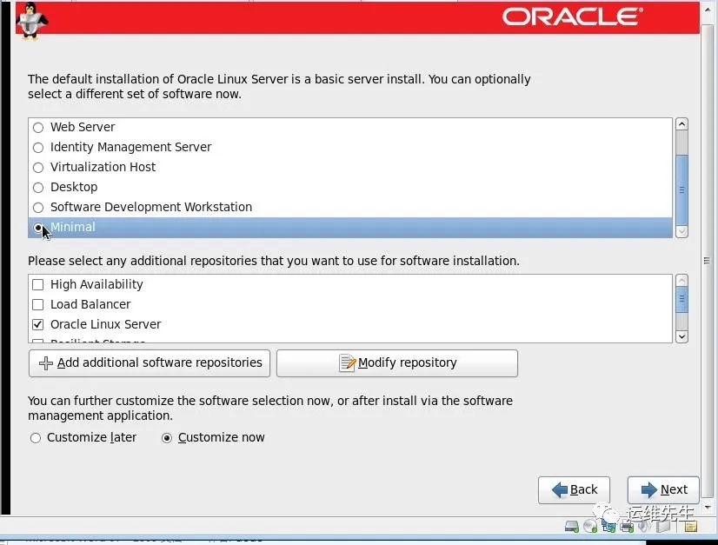The width and height of the screenshot is (718, 545).
Task: Click the 'Virtualization Host' label text
Action: [103, 167]
